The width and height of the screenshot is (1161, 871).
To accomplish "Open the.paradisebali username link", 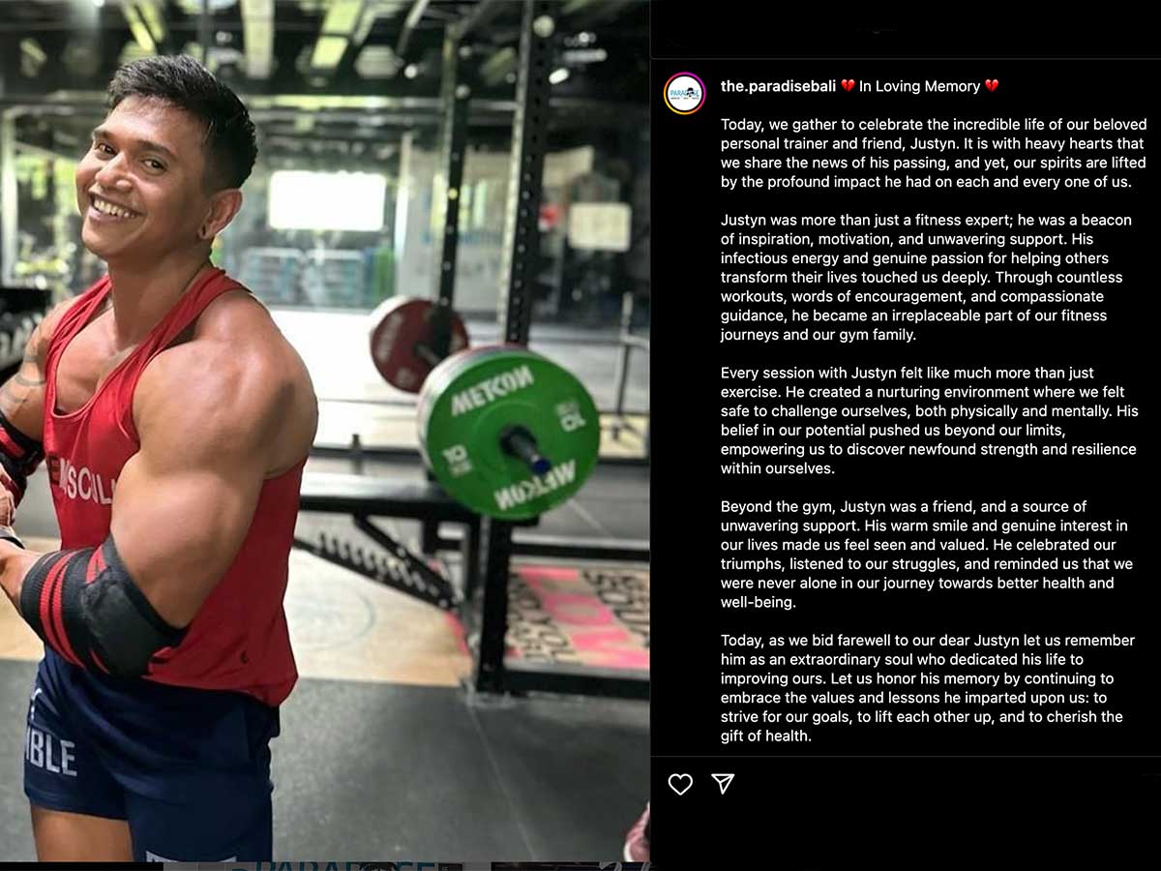I will click(778, 86).
